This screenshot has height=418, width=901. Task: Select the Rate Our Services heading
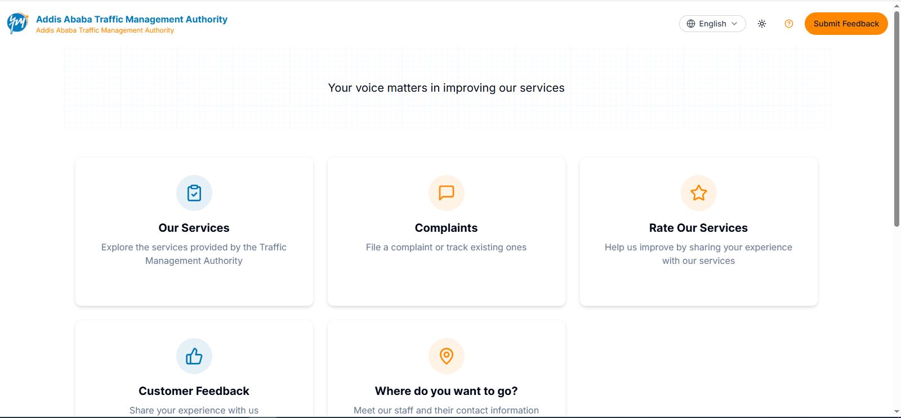tap(698, 228)
